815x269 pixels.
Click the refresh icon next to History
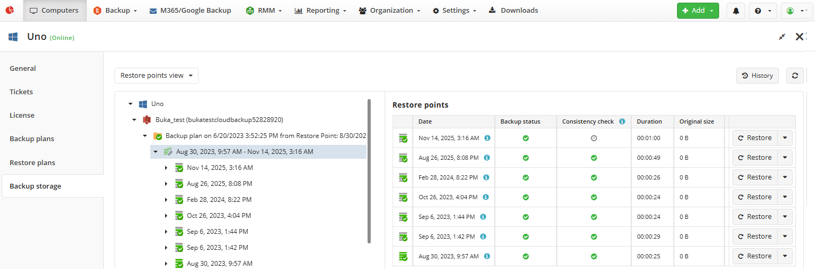794,76
